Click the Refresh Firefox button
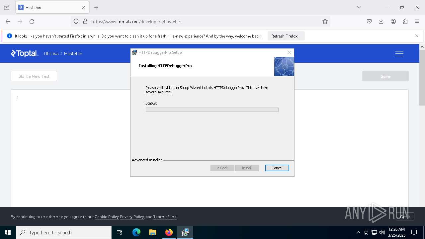The width and height of the screenshot is (425, 239). pos(286,36)
